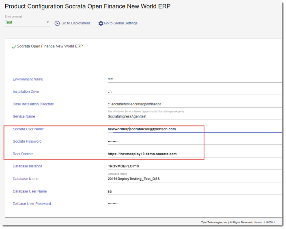286x229 pixels.
Task: Select the Database Instance field TROVMDEPLOY19
Action: pyautogui.click(x=195, y=166)
